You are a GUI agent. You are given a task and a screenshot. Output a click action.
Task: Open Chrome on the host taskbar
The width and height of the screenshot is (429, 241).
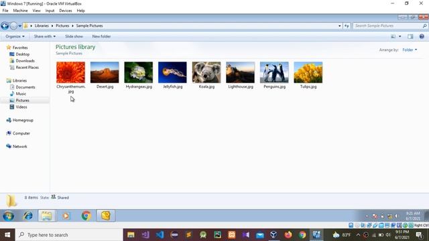302,235
